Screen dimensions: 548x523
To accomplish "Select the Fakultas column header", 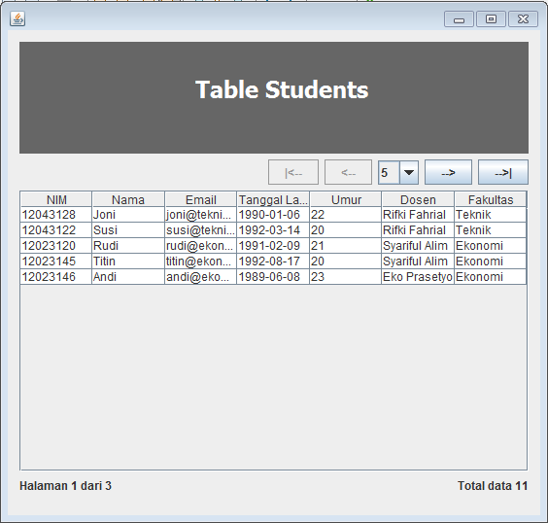I will point(491,199).
